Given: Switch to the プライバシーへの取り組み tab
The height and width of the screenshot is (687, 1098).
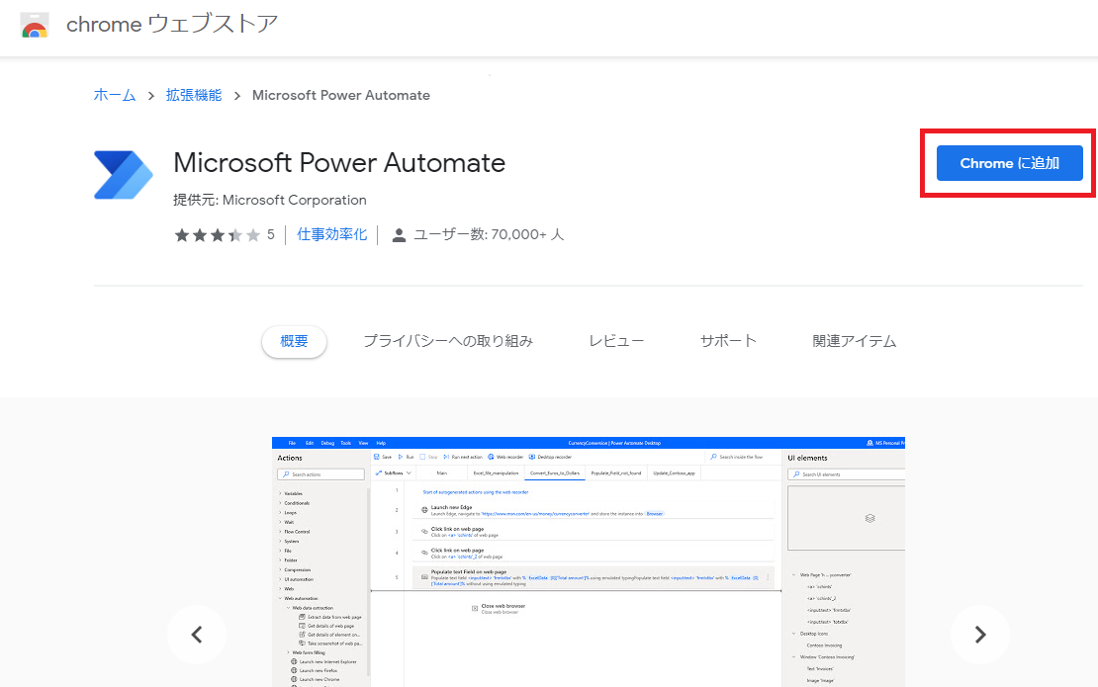Looking at the screenshot, I should (x=447, y=341).
